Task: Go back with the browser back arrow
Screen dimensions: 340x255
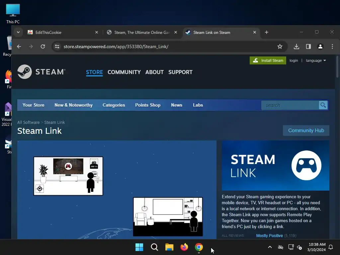Action: point(19,46)
